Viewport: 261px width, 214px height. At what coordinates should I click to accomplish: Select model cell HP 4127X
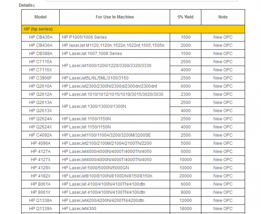[x=40, y=159]
